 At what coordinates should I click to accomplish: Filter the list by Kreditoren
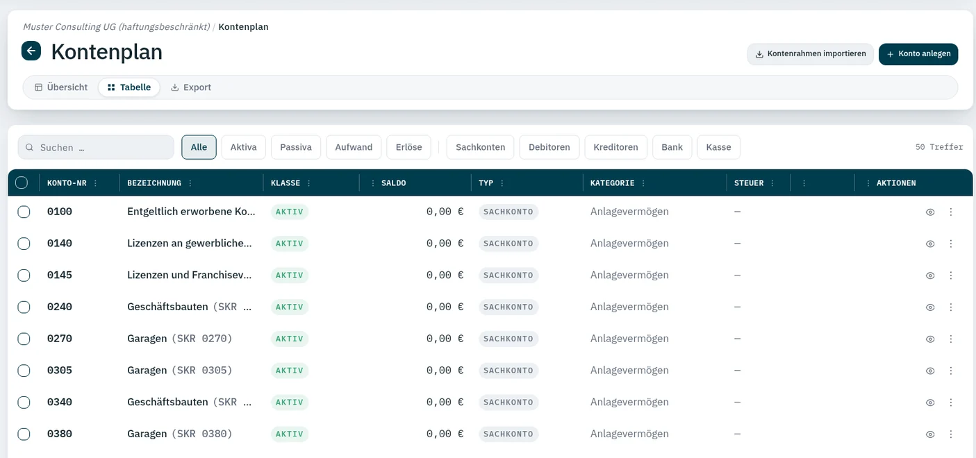[616, 147]
